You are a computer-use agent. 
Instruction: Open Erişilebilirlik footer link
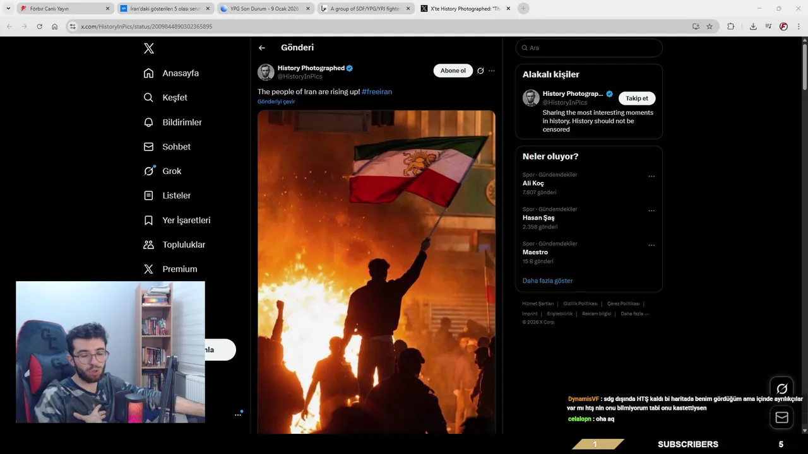(560, 313)
